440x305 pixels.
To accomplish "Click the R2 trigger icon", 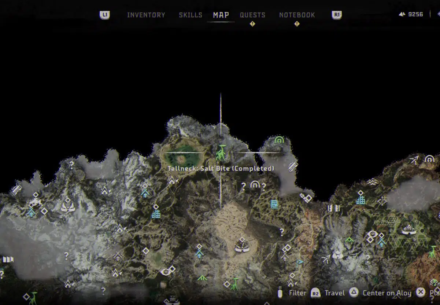I will coord(316,293).
